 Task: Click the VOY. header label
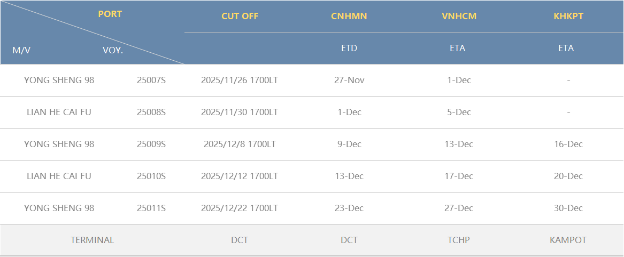pyautogui.click(x=113, y=51)
